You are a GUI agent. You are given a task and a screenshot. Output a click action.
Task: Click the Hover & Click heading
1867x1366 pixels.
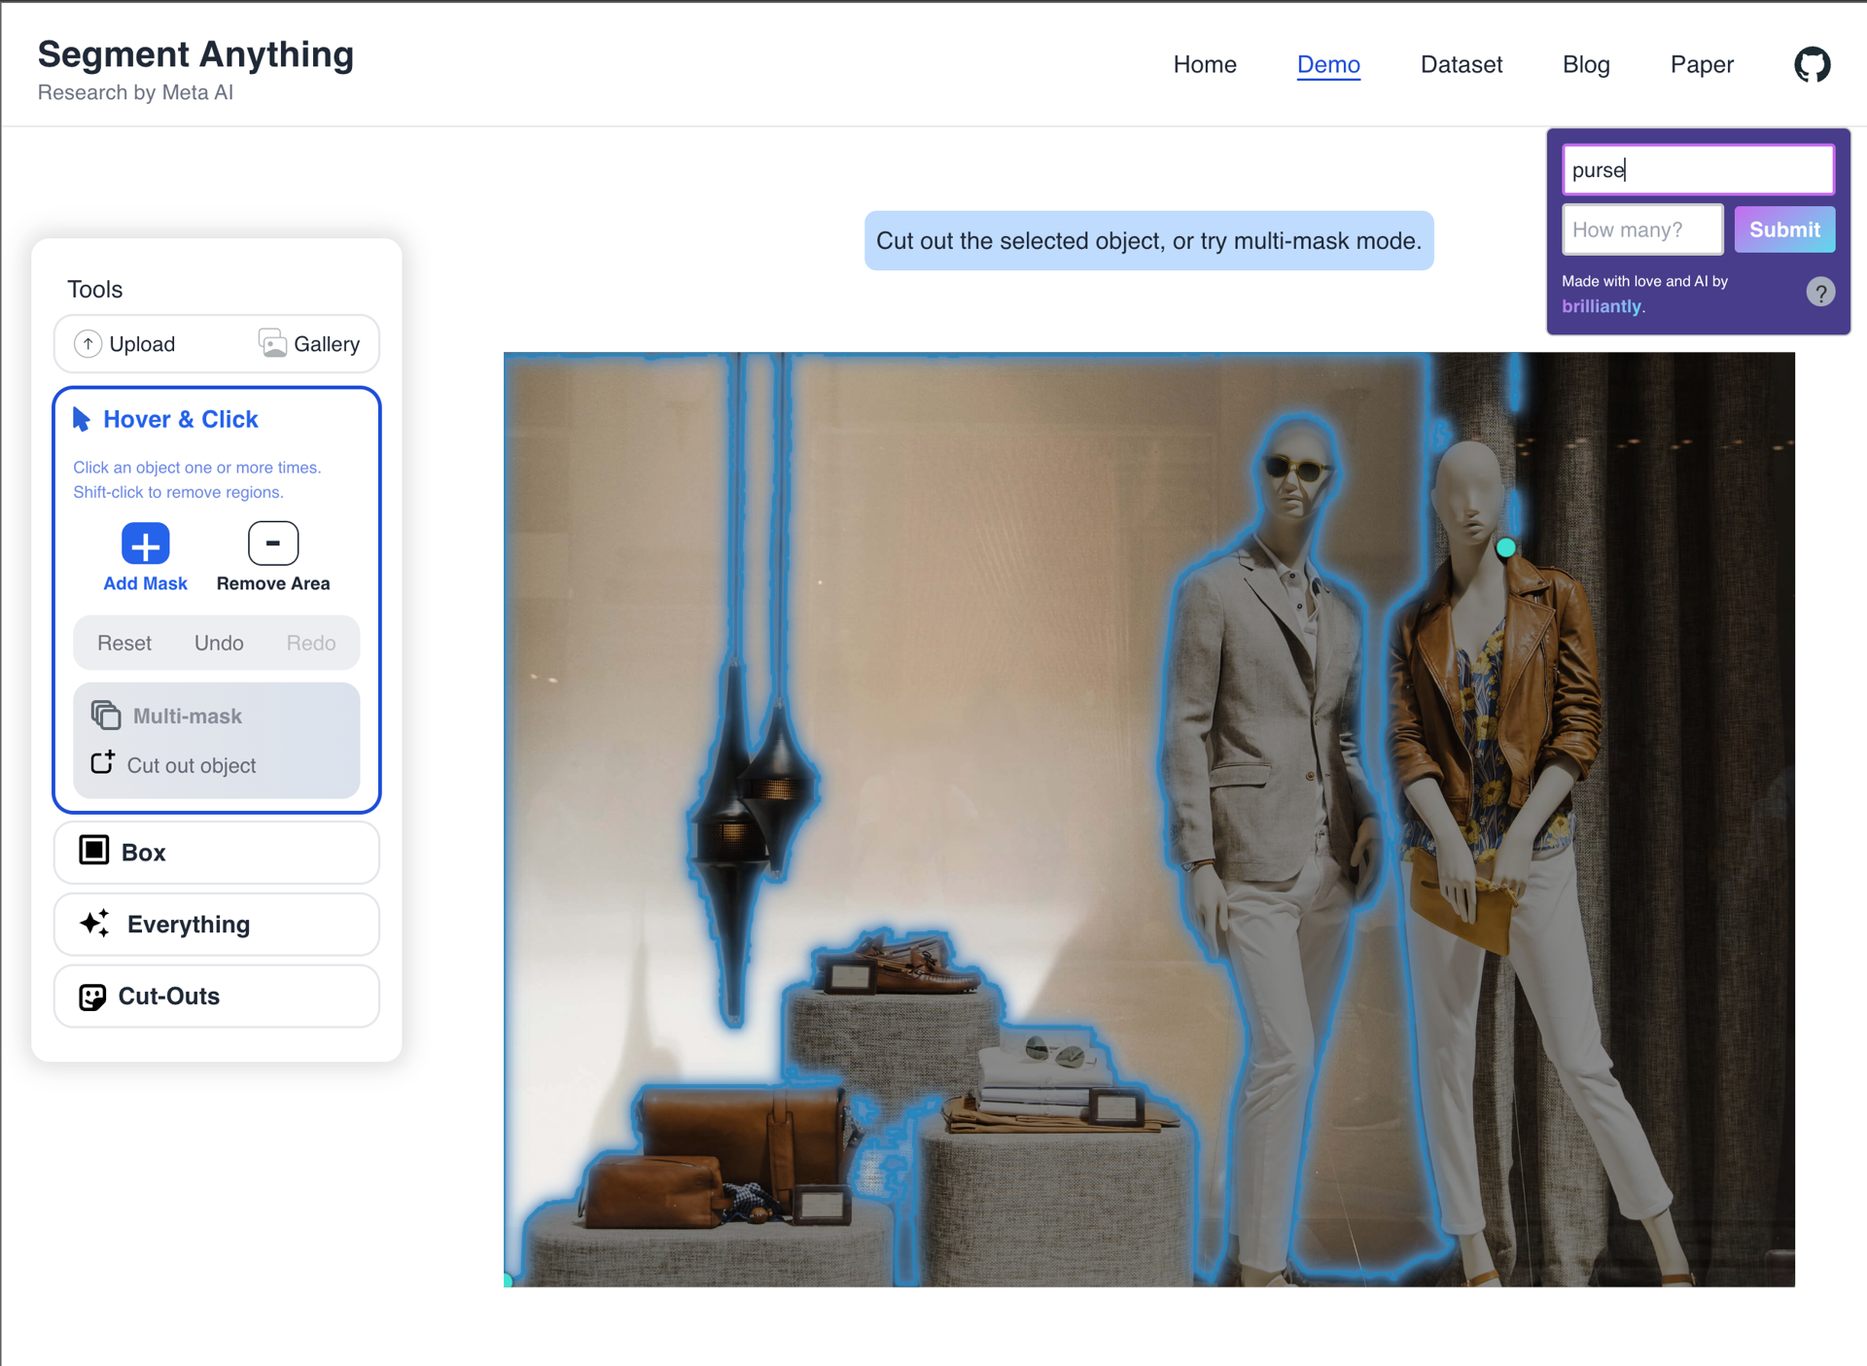coord(181,419)
